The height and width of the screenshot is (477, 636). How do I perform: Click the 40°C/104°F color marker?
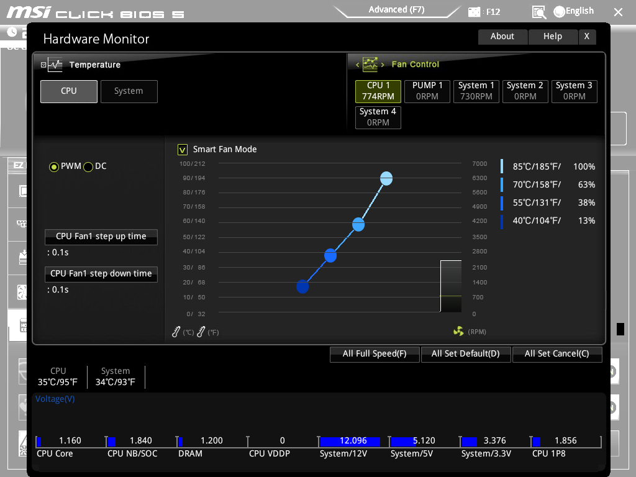tap(502, 222)
